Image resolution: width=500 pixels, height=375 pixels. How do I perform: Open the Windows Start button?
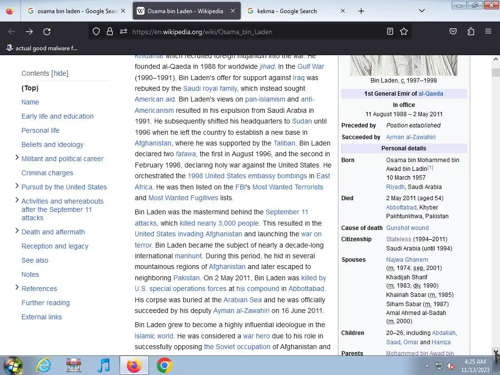pos(13,365)
